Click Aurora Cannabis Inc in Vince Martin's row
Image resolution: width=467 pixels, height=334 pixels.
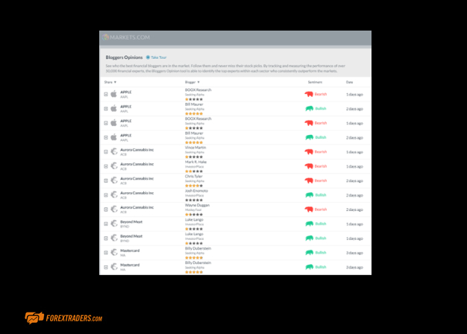pyautogui.click(x=137, y=150)
